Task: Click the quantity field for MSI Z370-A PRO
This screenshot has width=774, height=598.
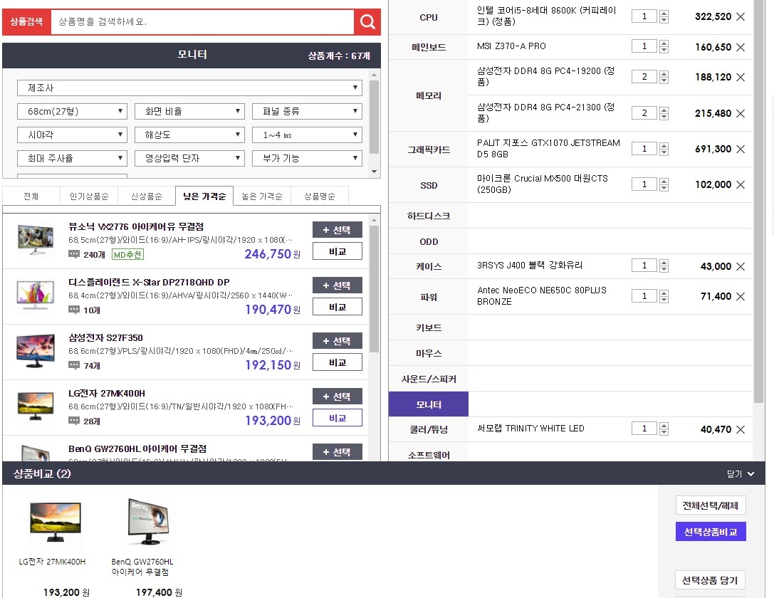Action: [644, 46]
